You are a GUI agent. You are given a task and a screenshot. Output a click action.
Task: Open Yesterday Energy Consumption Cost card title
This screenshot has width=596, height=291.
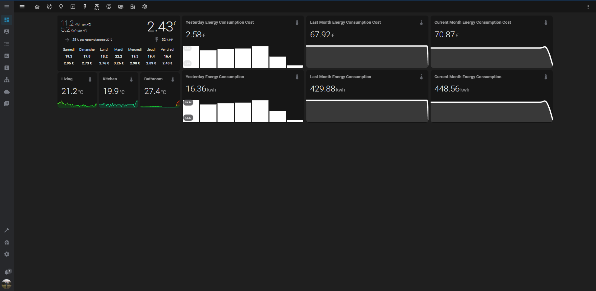[x=219, y=22]
